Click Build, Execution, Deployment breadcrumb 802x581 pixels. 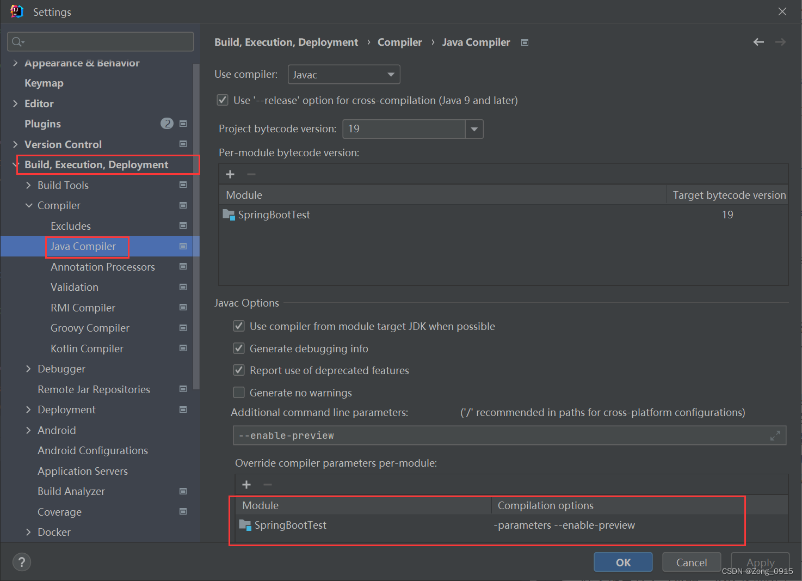point(286,42)
